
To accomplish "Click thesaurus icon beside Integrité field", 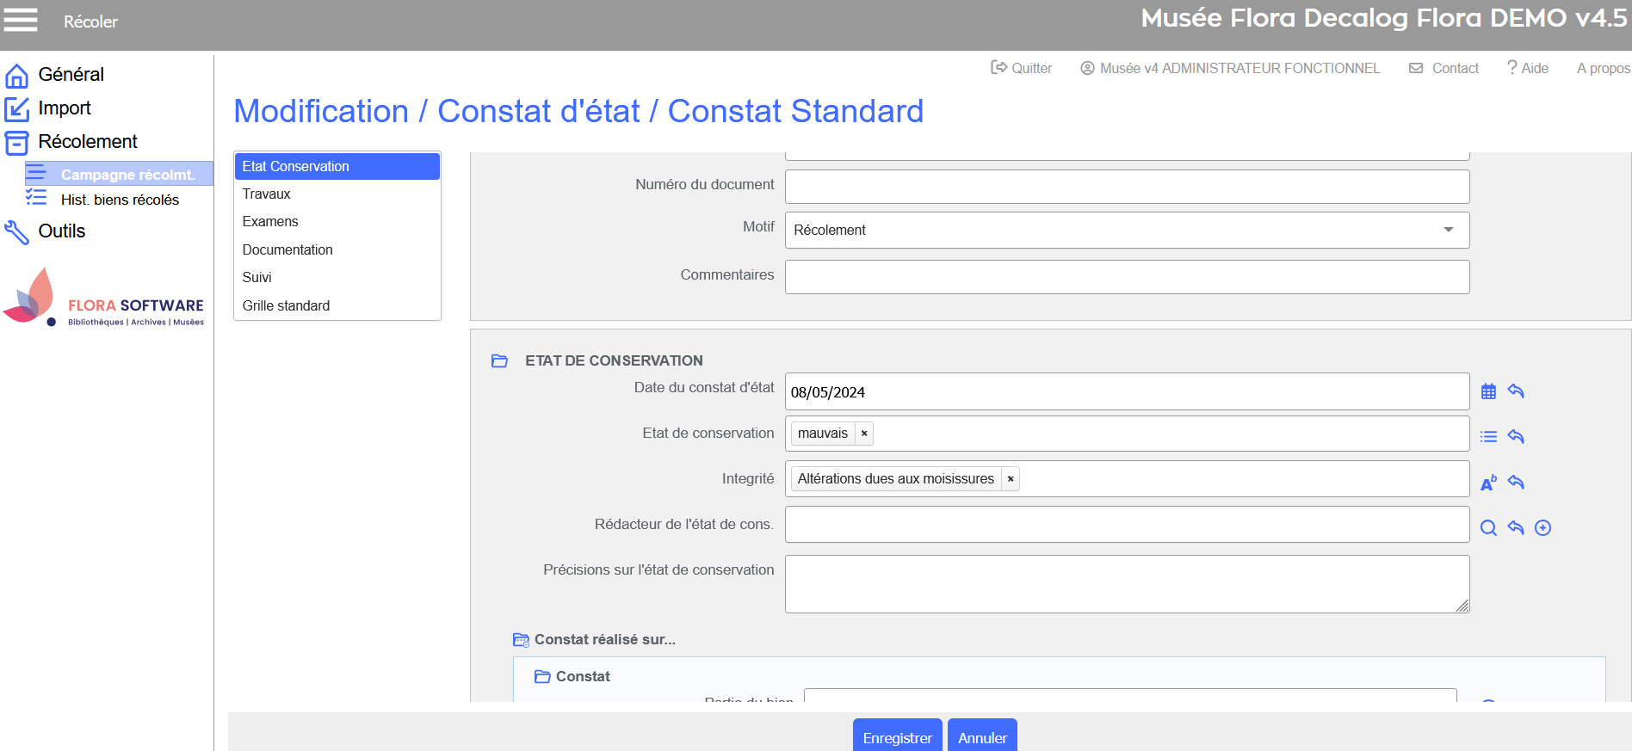I will pos(1488,483).
